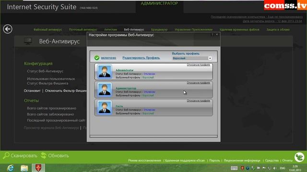Click the volume speaker tray icon
This screenshot has width=307, height=172.
pos(275,168)
